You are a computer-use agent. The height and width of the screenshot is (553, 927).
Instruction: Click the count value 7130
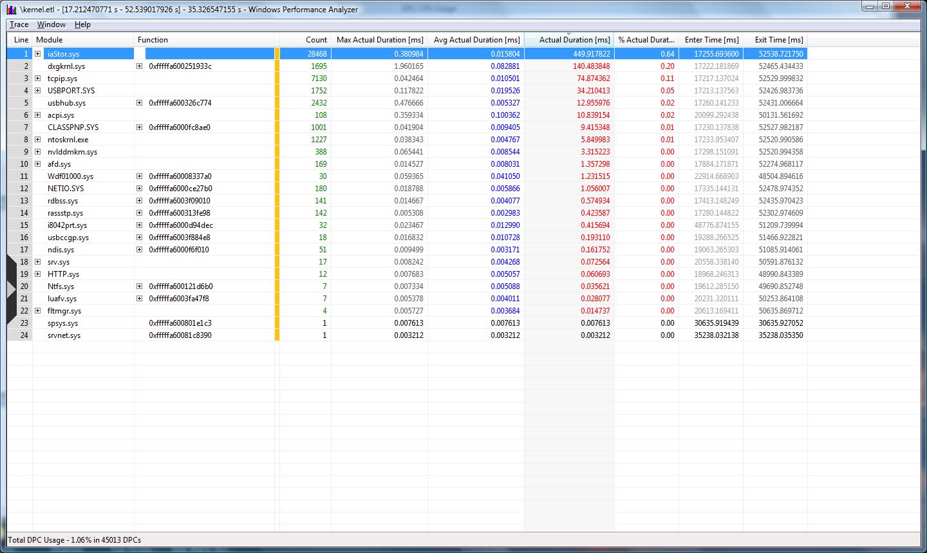tap(319, 79)
